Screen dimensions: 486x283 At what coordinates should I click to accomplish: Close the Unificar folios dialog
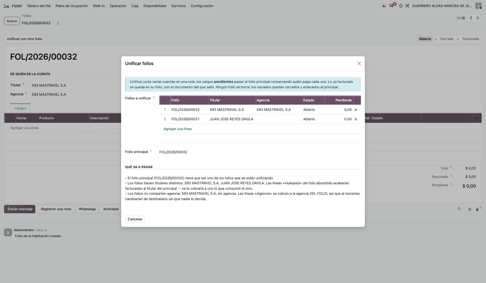click(359, 64)
